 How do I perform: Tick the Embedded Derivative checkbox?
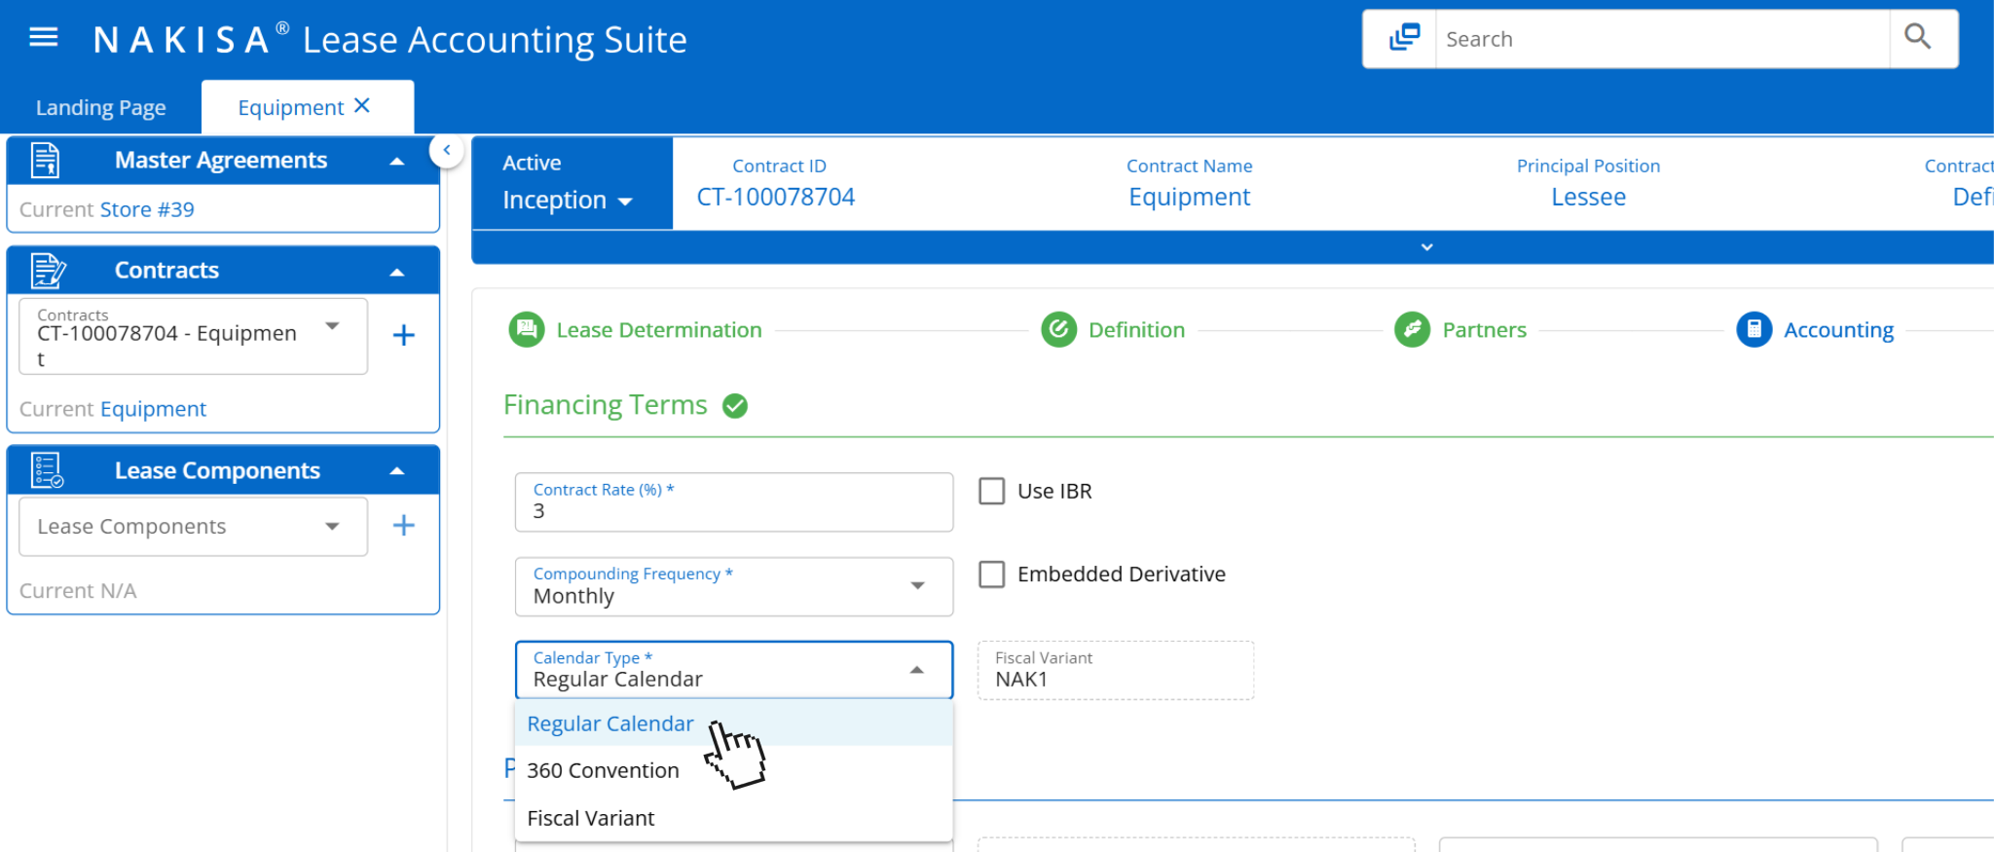click(992, 574)
